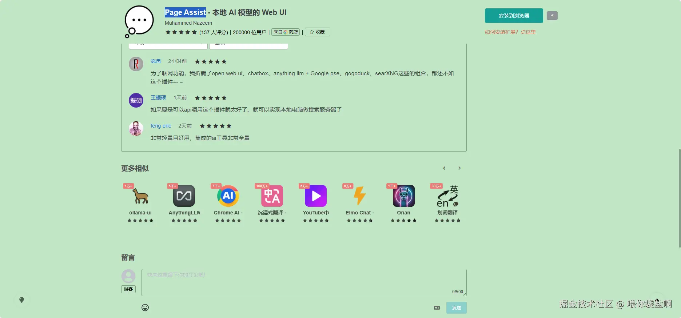This screenshot has width=681, height=318.
Task: Open the first reviewer's name link
Action: tap(155, 61)
